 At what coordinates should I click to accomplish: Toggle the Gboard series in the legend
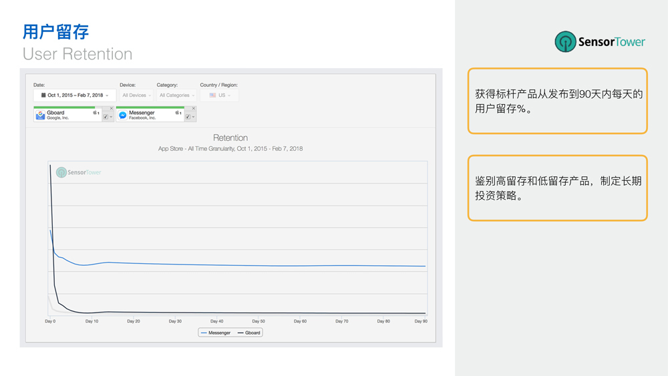tap(249, 333)
